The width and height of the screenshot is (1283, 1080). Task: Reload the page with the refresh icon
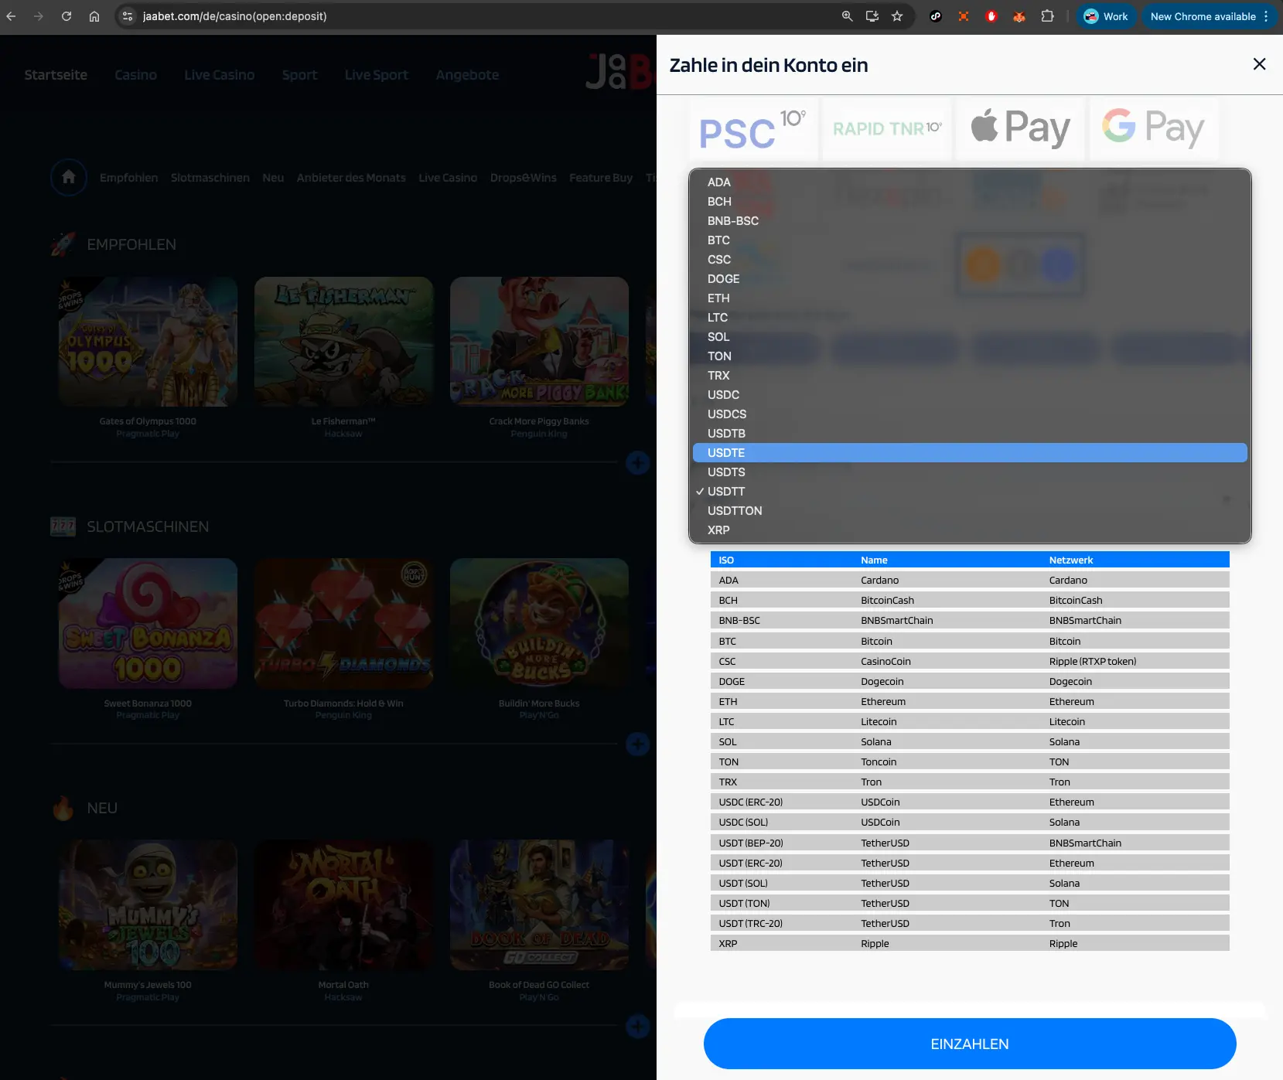click(67, 16)
